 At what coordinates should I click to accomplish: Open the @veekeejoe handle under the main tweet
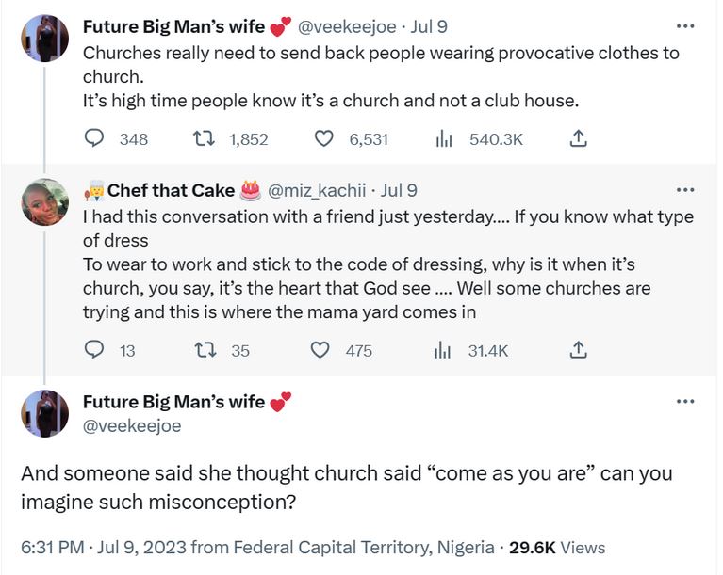pos(132,425)
